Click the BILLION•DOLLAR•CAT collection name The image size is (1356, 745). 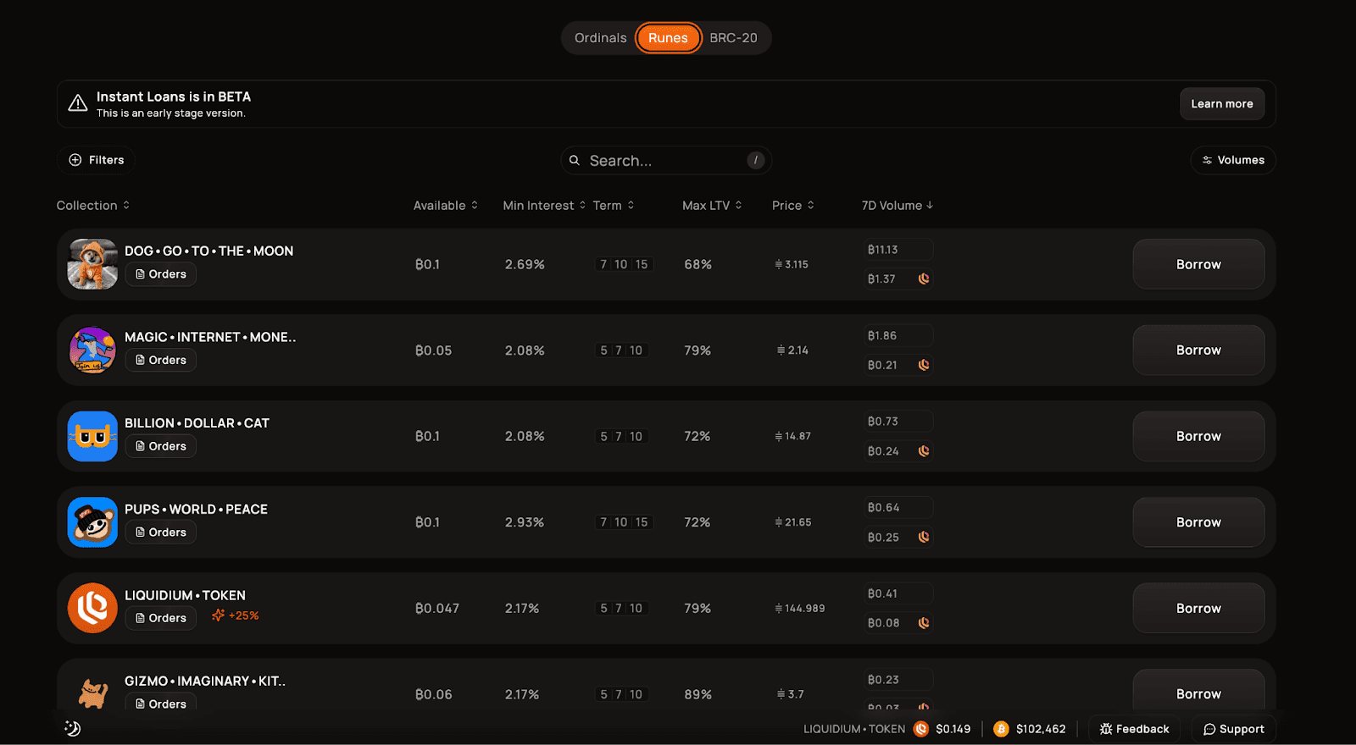[197, 423]
